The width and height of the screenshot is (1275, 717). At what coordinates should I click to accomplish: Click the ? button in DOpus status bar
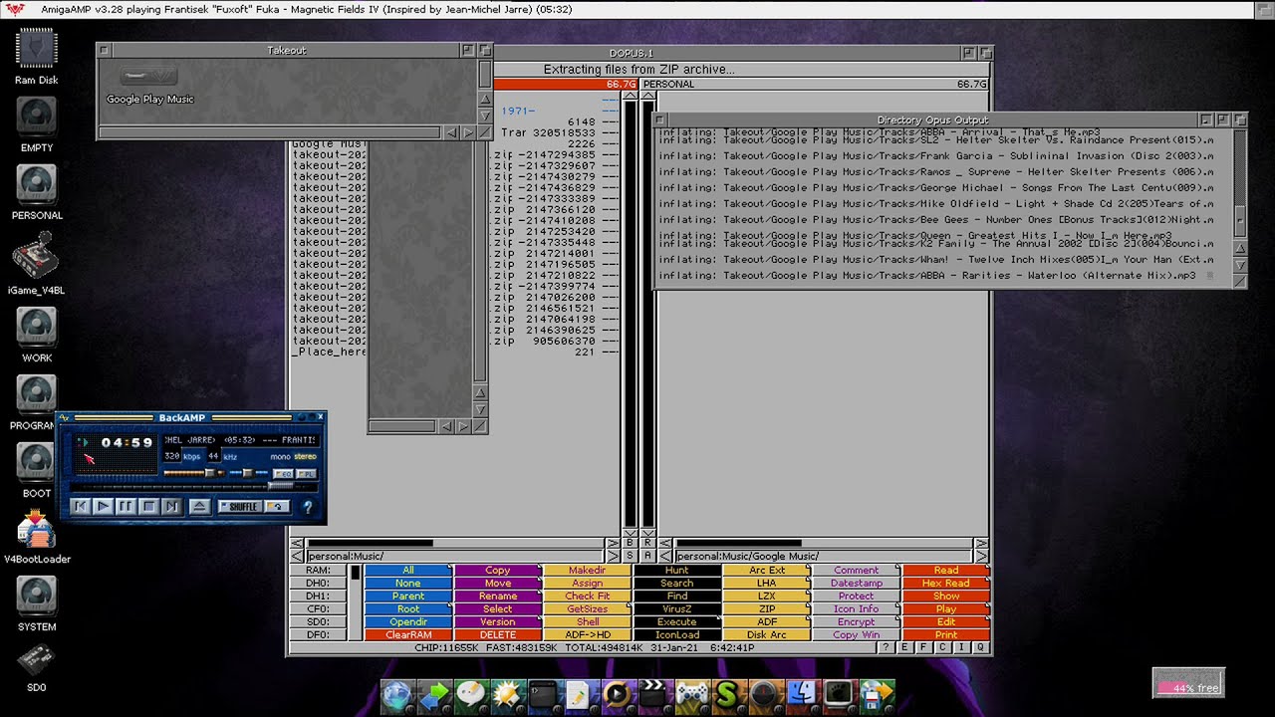pyautogui.click(x=886, y=648)
